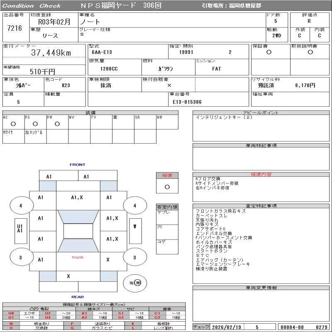Select the inspection expiry value 抹消
The height and width of the screenshot is (332, 332).
106,85
